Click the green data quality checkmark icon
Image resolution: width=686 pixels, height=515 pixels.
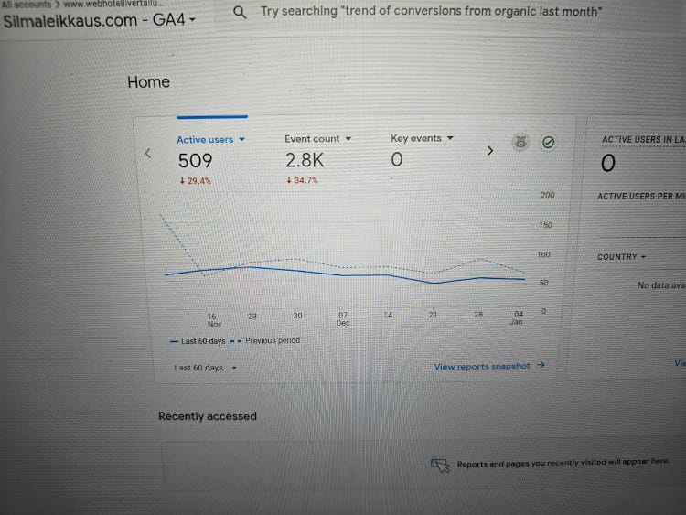(548, 142)
